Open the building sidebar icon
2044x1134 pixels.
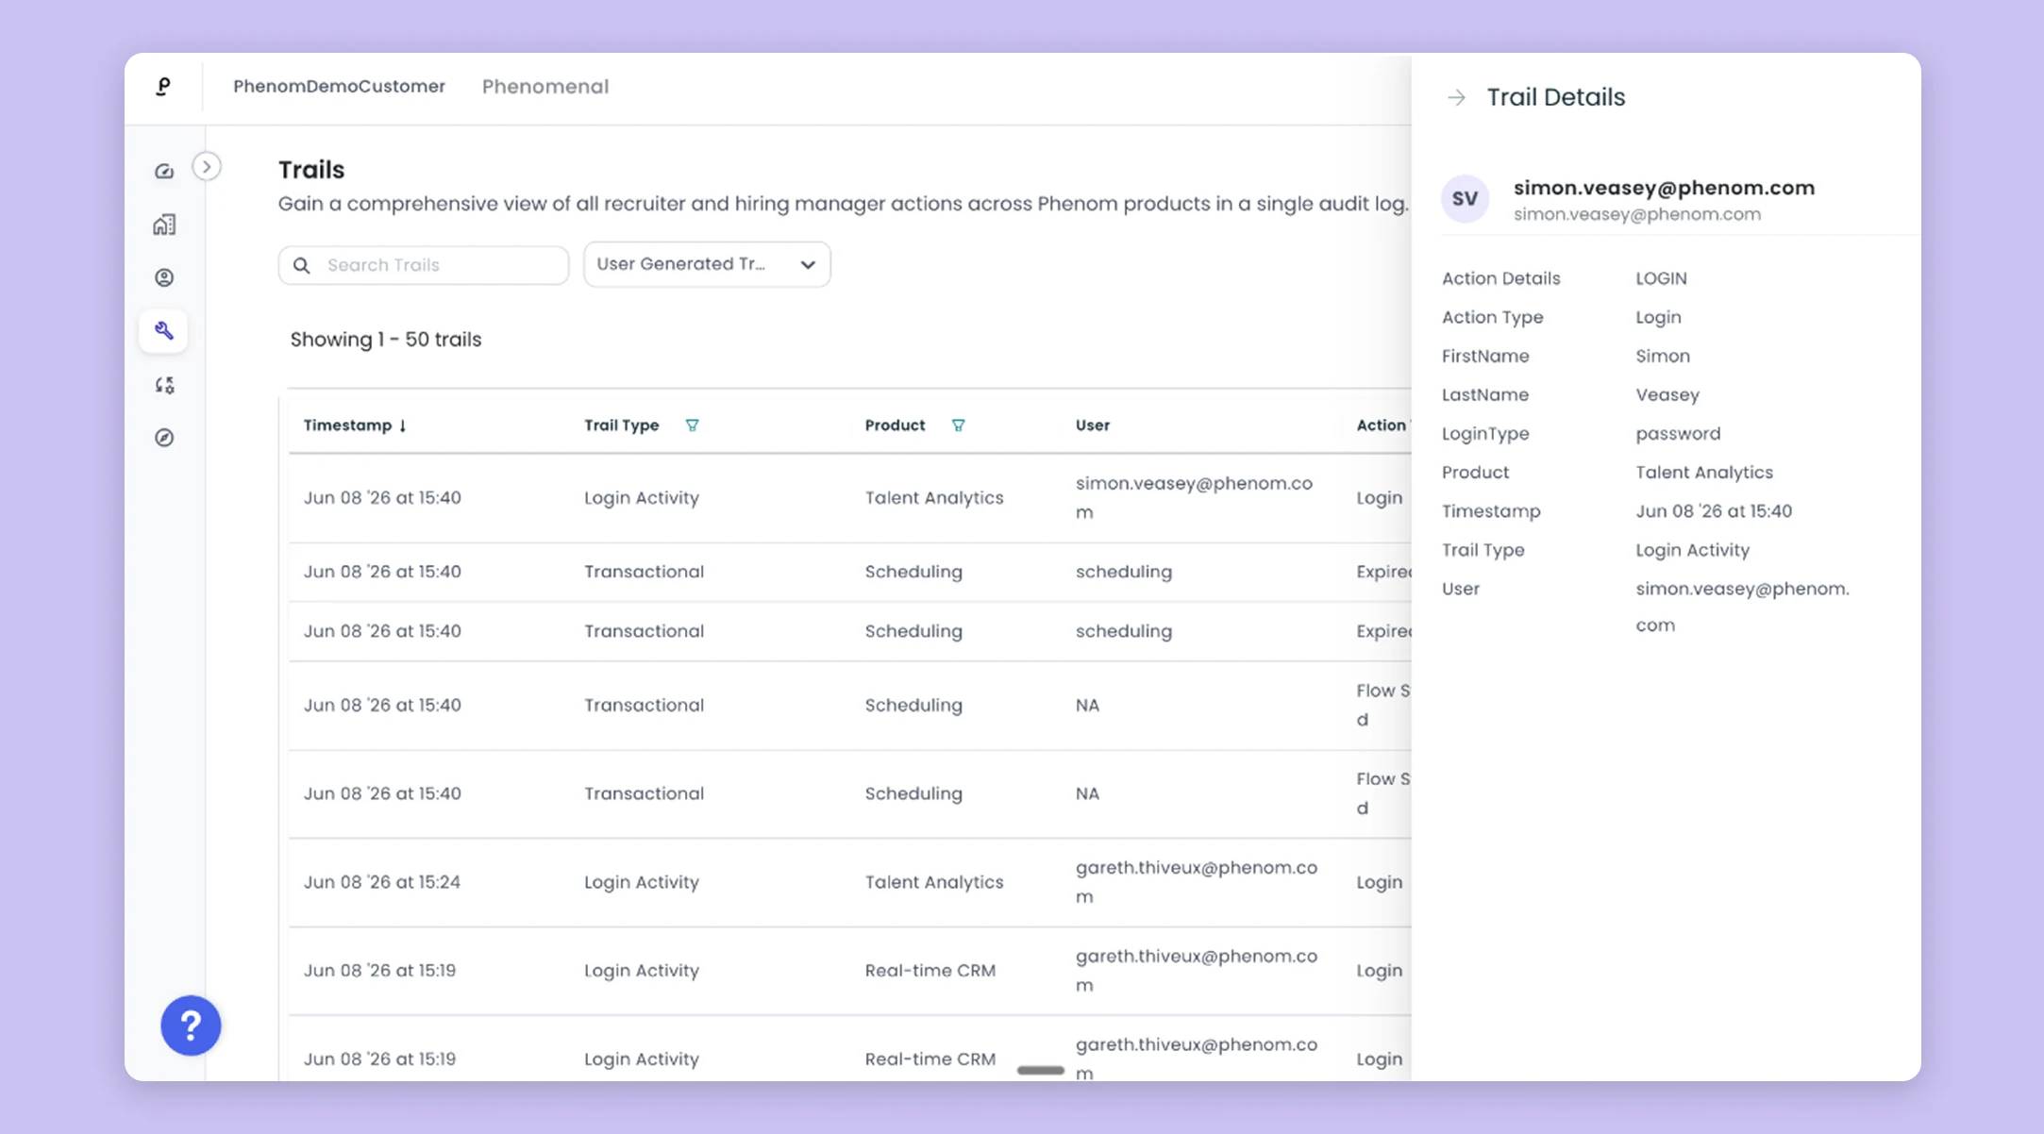point(164,225)
